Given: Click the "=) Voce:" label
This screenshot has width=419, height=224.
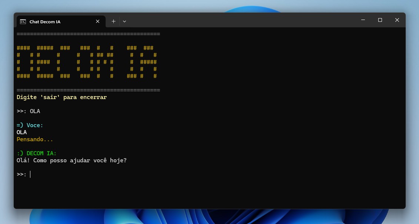Looking at the screenshot, I should click(30, 125).
